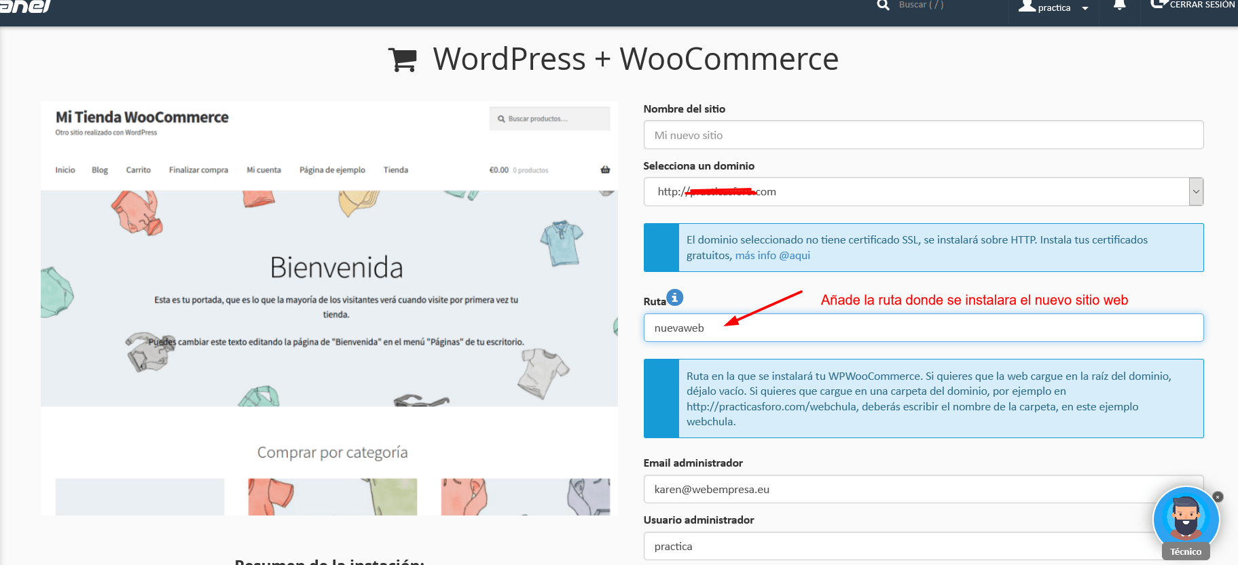Click the 'WordPress + WooCommerce' heading
Image resolution: width=1238 pixels, height=565 pixels.
pyautogui.click(x=636, y=59)
